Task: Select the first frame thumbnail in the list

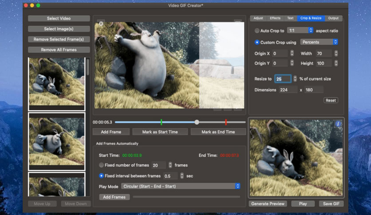Action: [x=56, y=84]
